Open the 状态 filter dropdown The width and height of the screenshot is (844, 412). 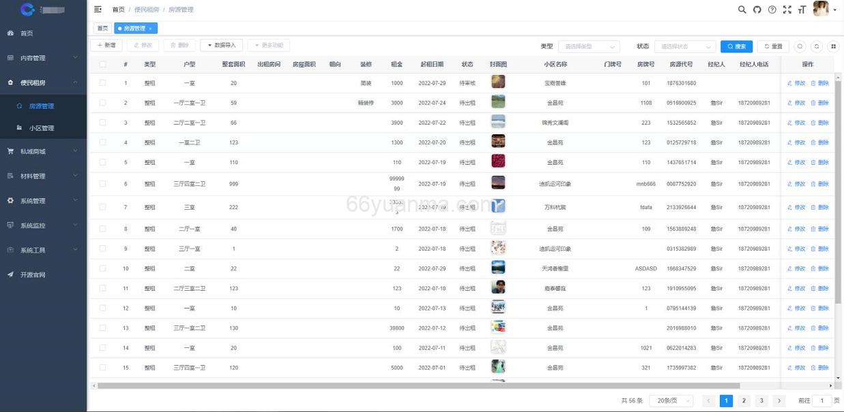(682, 45)
